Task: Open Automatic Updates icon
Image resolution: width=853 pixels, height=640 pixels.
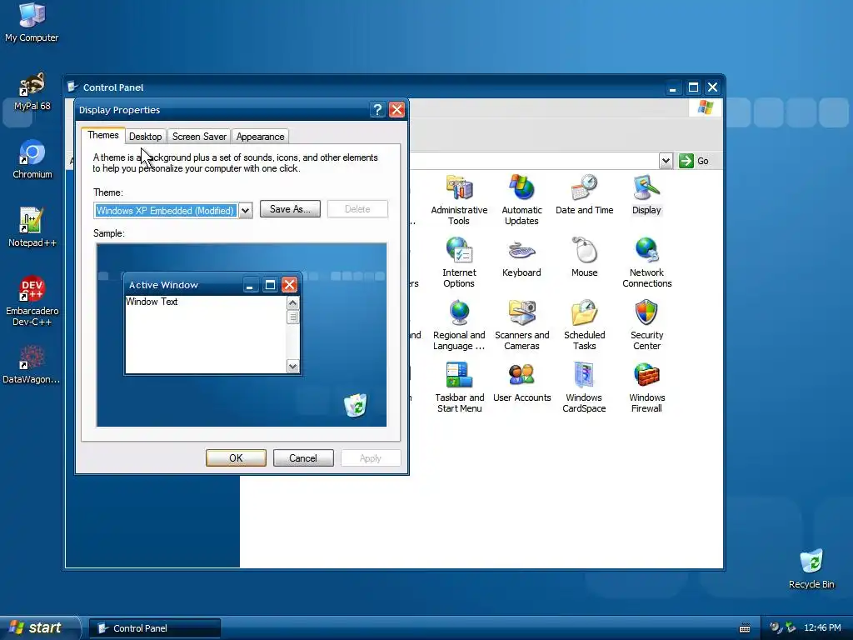Action: [x=521, y=200]
